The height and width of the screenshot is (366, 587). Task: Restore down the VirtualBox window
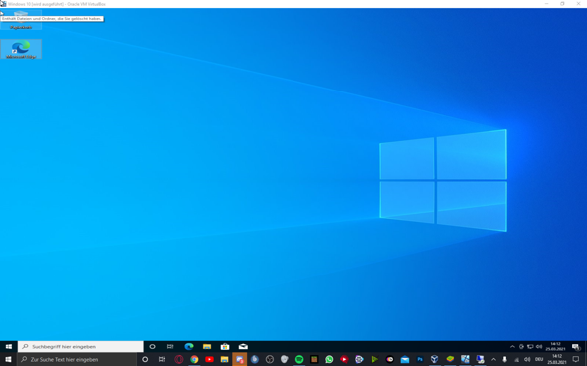[x=562, y=4]
